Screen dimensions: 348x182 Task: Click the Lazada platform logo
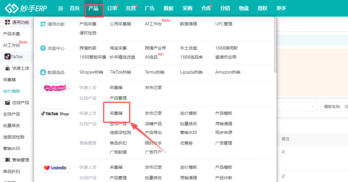(55, 168)
